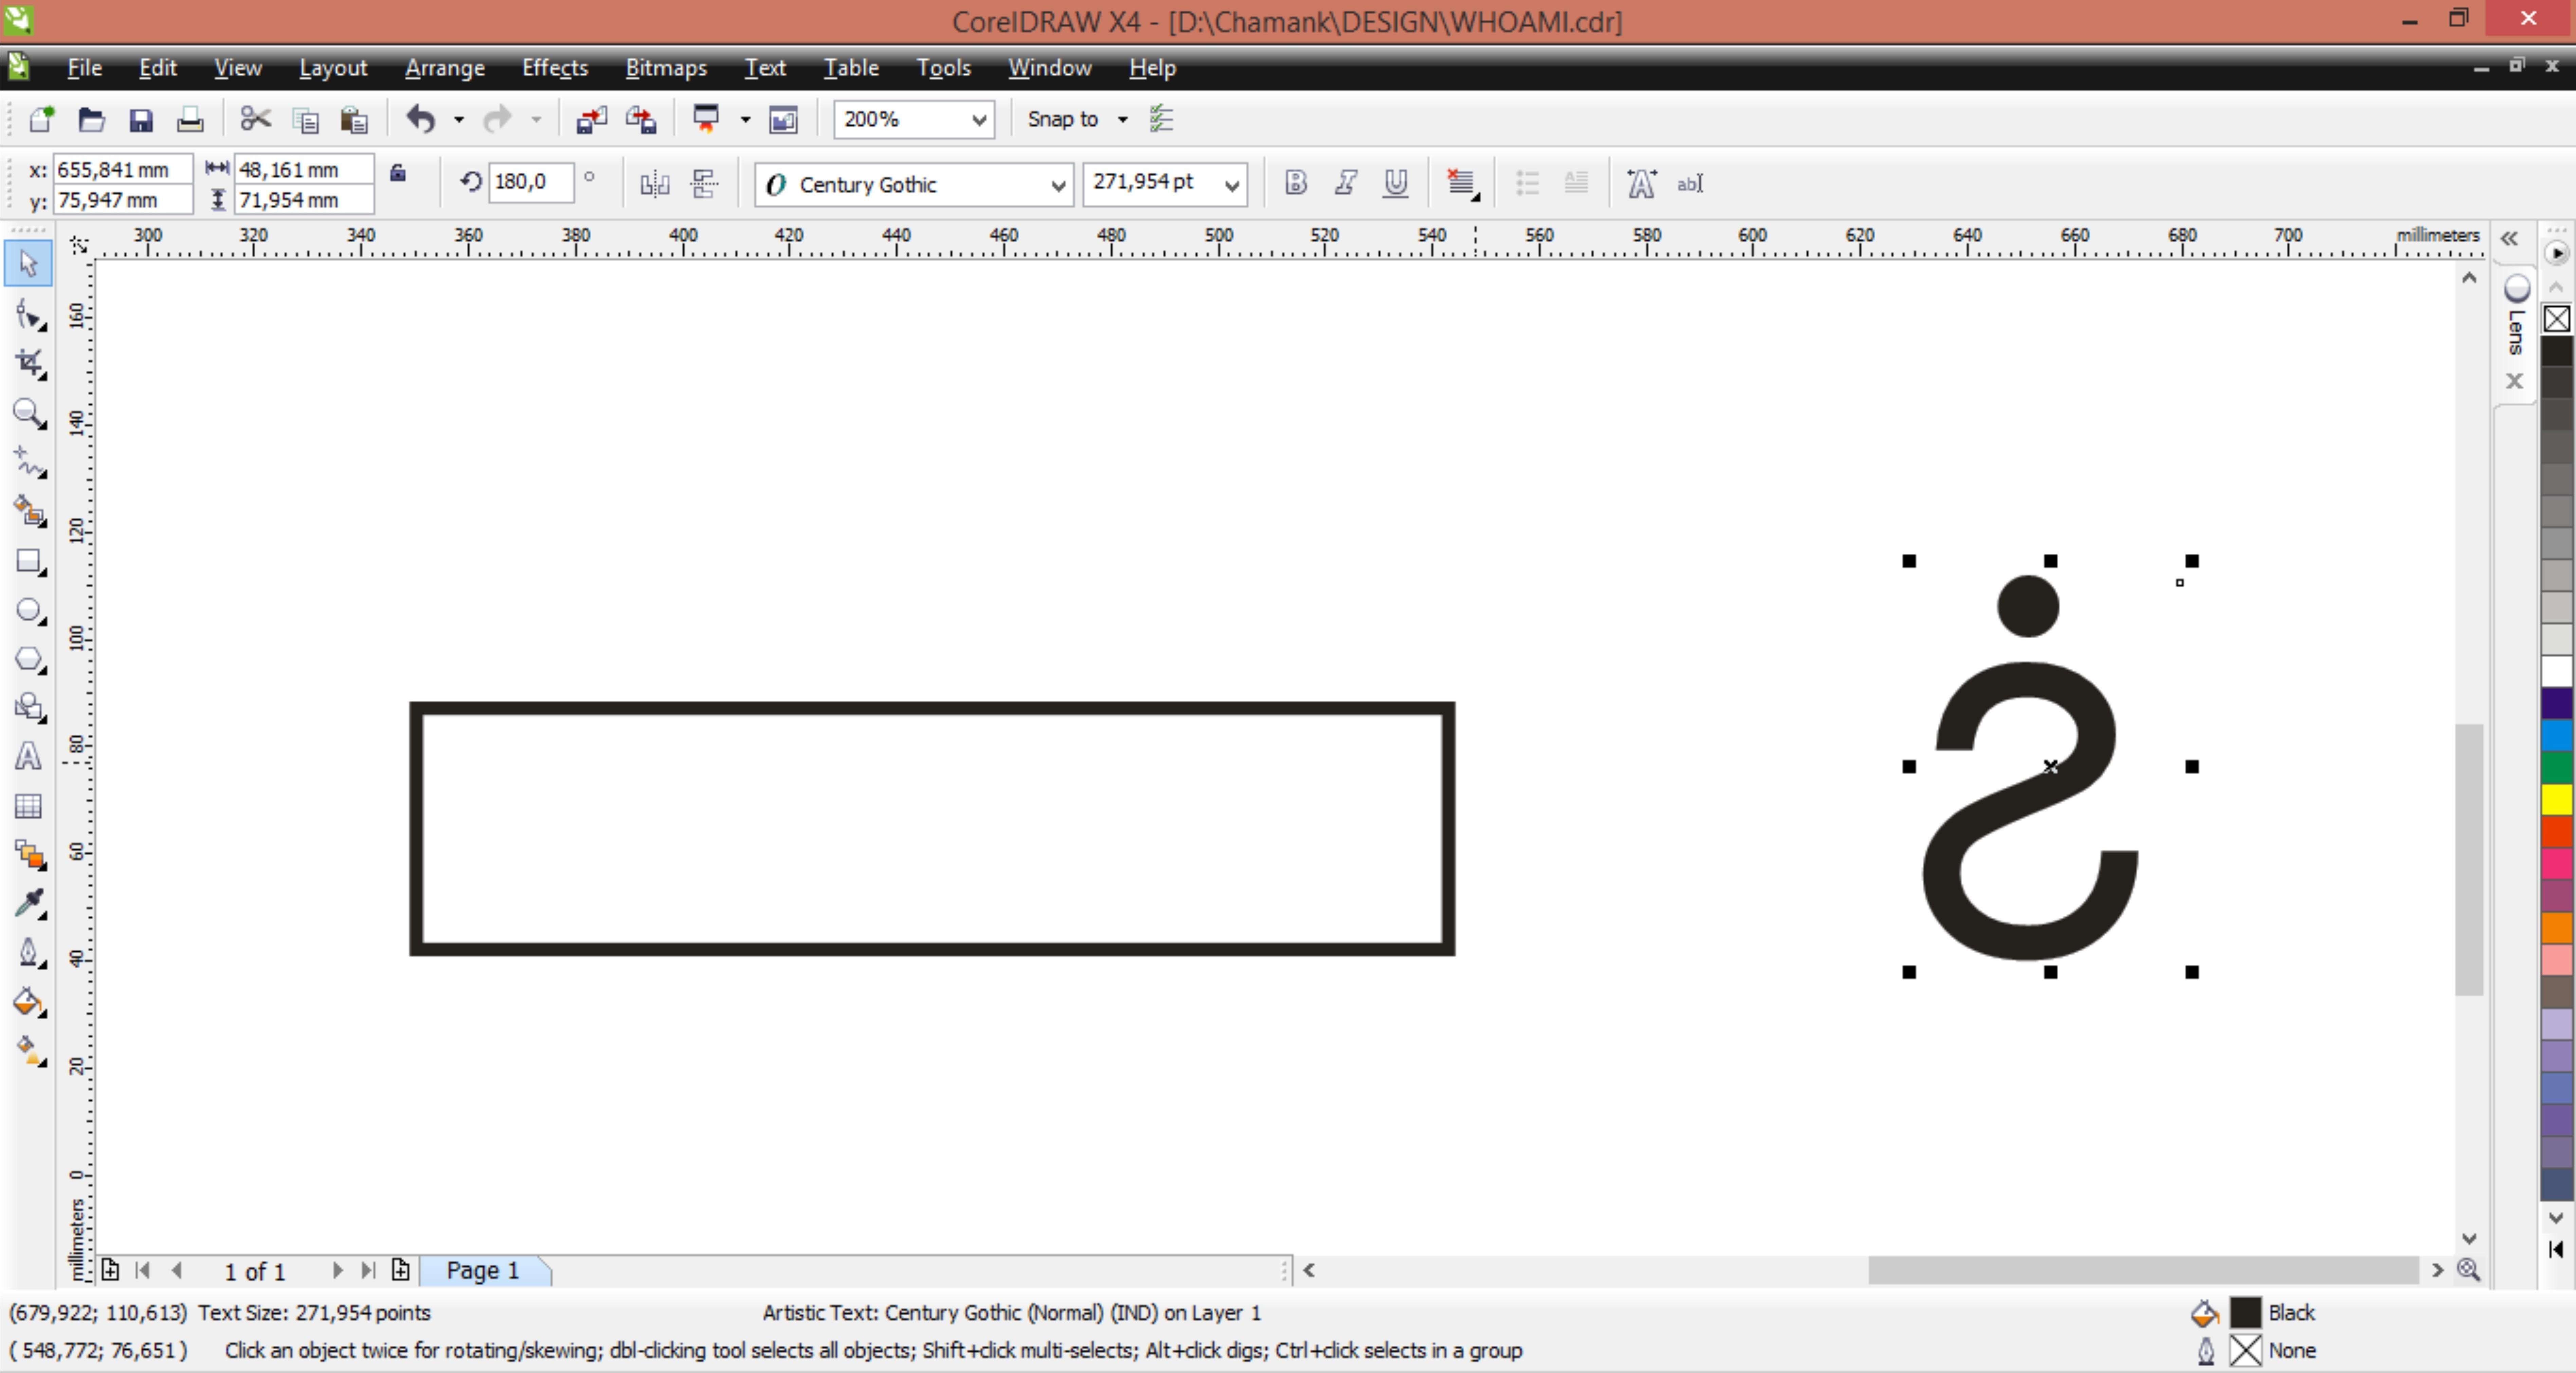Toggle Bold text formatting
The height and width of the screenshot is (1373, 2576).
click(1296, 183)
